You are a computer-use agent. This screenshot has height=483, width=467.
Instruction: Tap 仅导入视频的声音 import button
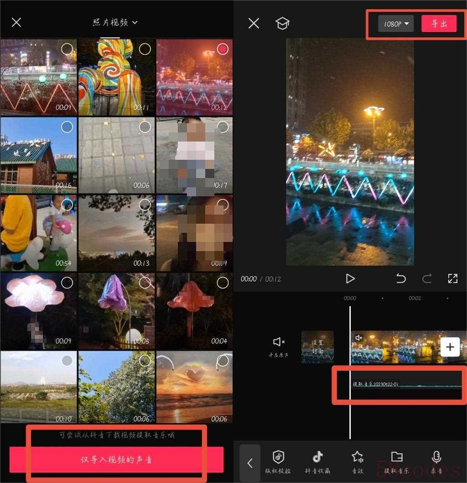(116, 460)
